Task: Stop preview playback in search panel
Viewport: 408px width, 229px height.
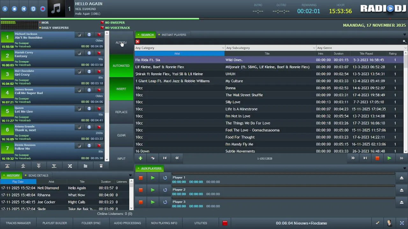Action: pos(377,158)
